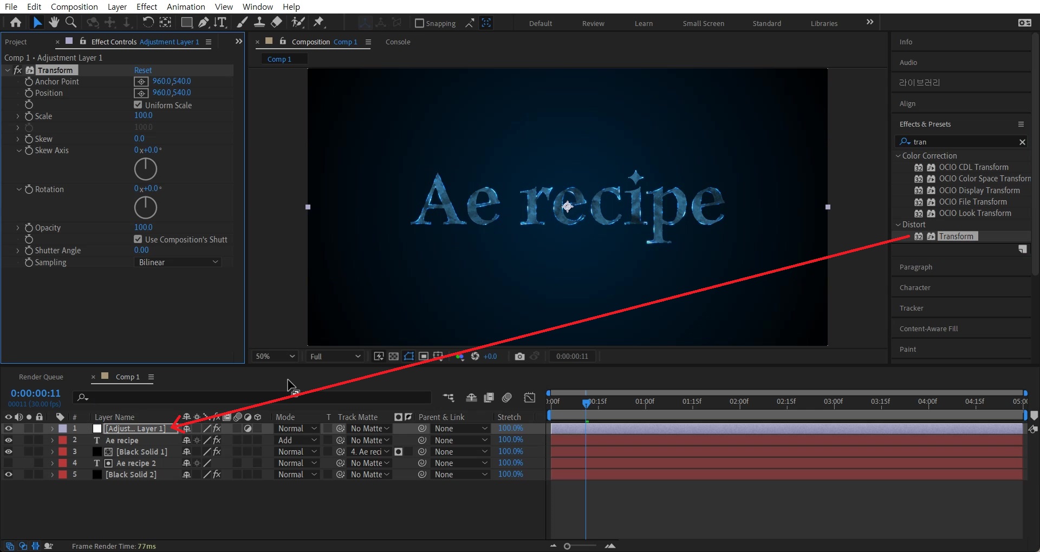Image resolution: width=1040 pixels, height=552 pixels.
Task: Toggle the fx switch on Transform effect
Action: click(18, 70)
